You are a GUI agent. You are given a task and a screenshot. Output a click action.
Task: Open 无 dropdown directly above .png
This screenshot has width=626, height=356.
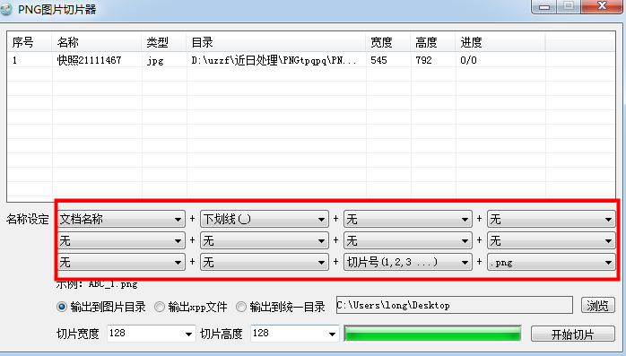(551, 240)
